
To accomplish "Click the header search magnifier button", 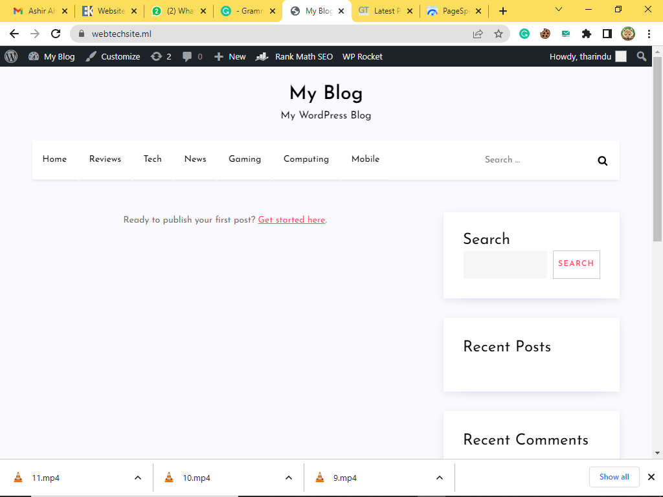I will click(603, 160).
